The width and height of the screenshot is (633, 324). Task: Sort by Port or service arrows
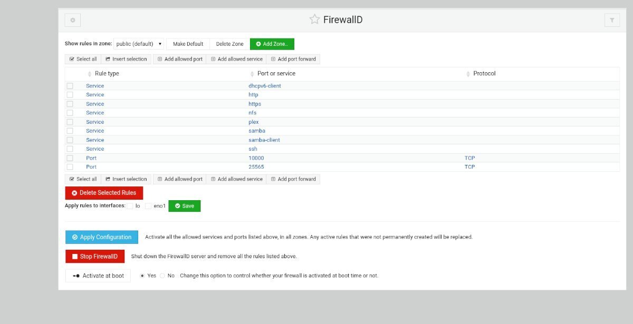252,74
